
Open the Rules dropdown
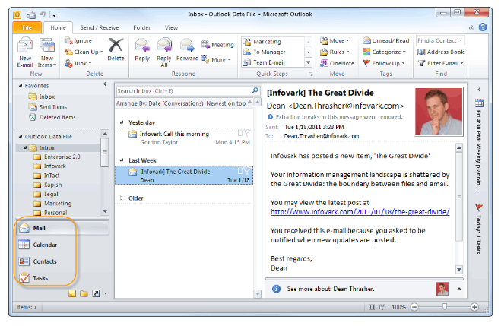point(335,52)
